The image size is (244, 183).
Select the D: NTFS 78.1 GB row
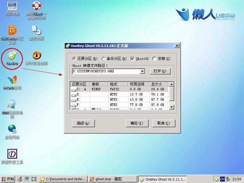[119, 94]
